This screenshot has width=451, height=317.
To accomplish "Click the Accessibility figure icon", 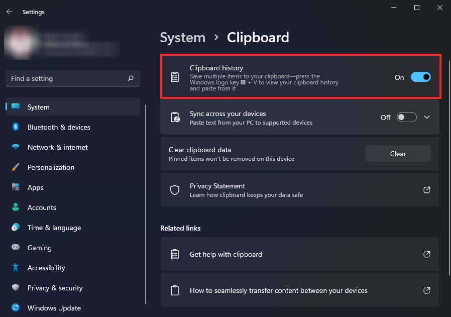I will click(x=16, y=268).
